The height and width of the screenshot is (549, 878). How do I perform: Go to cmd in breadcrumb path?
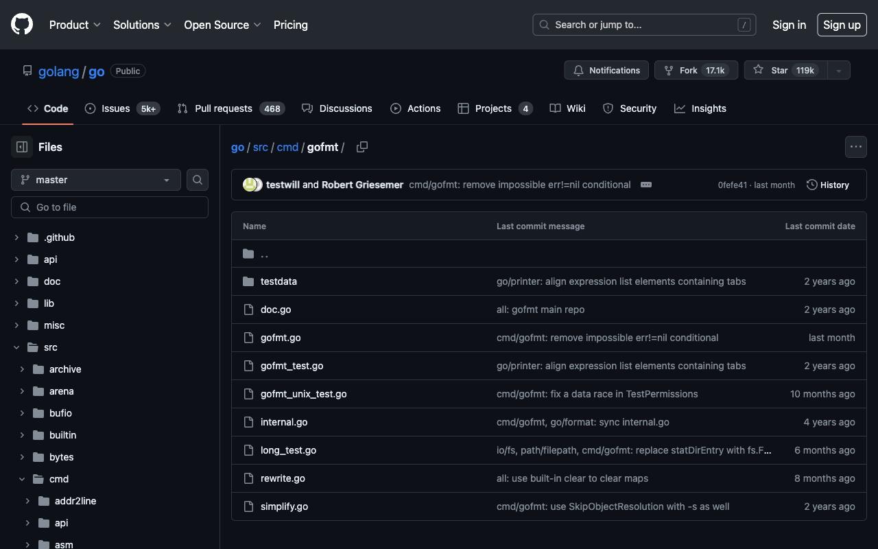287,147
